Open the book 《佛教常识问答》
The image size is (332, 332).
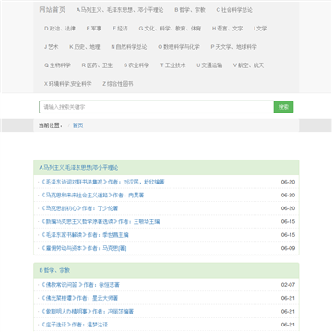tap(80, 285)
